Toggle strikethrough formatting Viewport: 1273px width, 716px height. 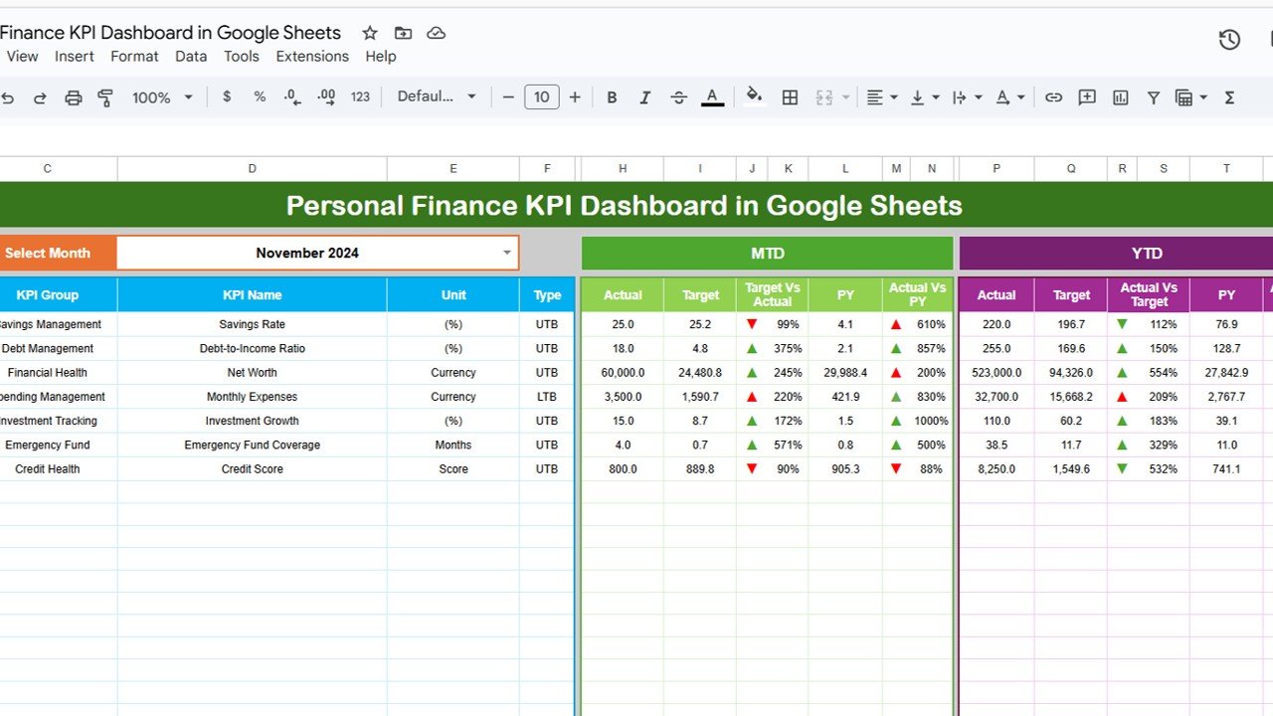point(678,97)
